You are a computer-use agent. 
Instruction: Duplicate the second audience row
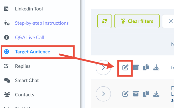click(146, 94)
